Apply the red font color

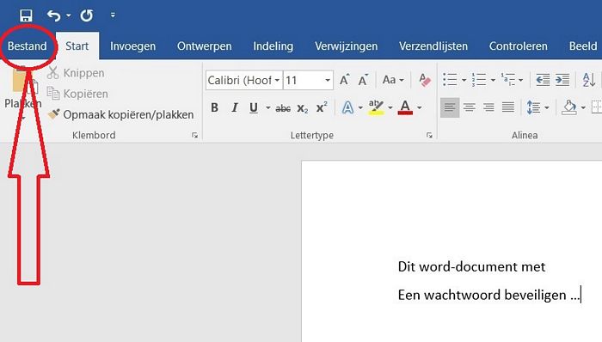(405, 107)
